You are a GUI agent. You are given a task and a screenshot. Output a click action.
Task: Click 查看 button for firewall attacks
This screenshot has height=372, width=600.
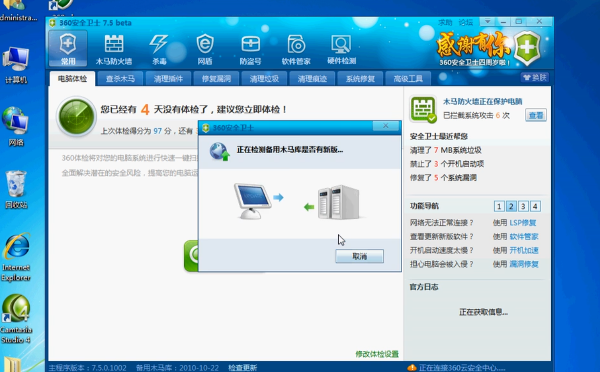[x=536, y=116]
